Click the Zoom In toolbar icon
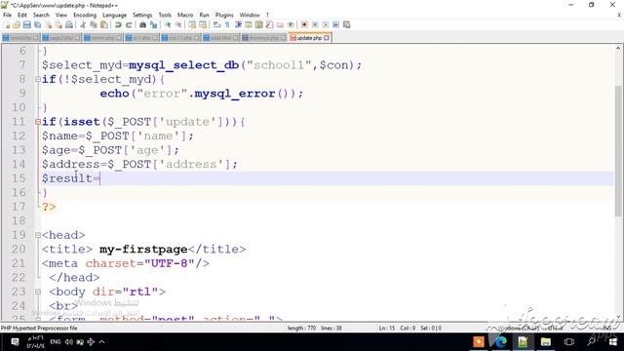Viewport: 624px width, 351px height. [168, 24]
